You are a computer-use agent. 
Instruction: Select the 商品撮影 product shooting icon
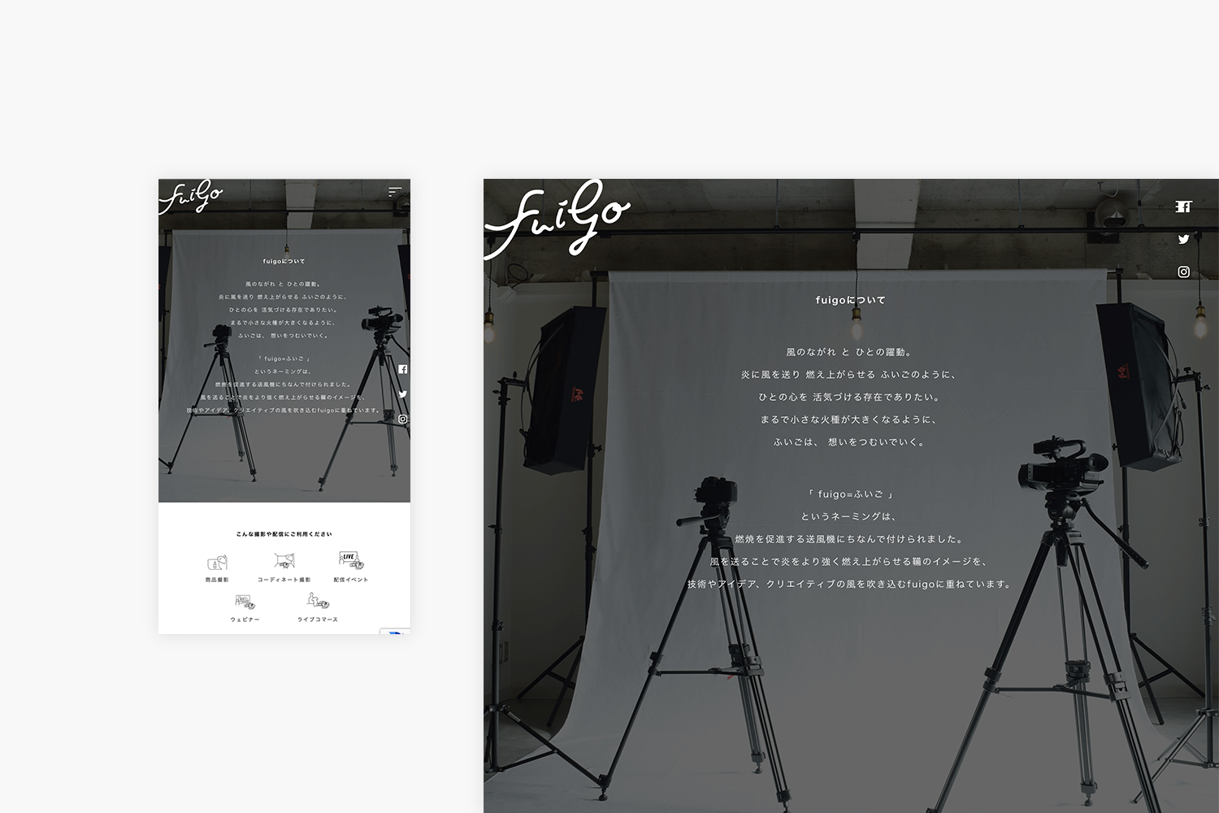point(217,563)
